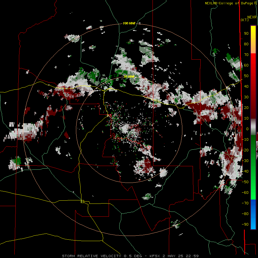Select the negative 50 scale value
The height and width of the screenshot is (258, 258).
tap(245, 182)
